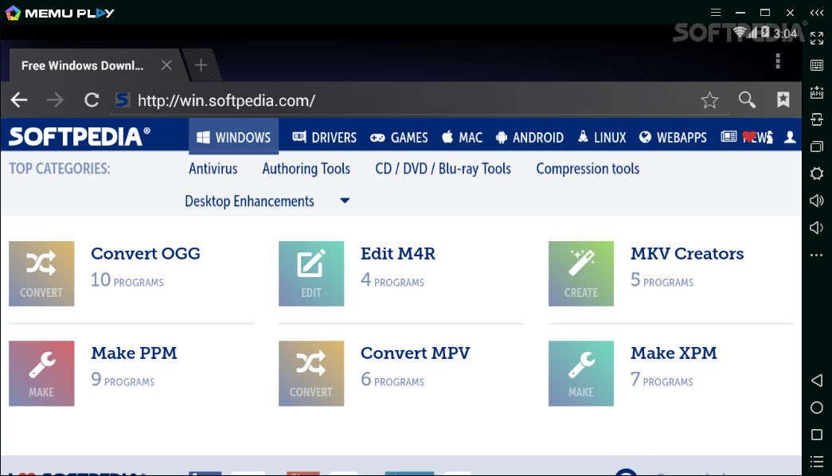
Task: Open Compression tools category
Action: coord(588,169)
